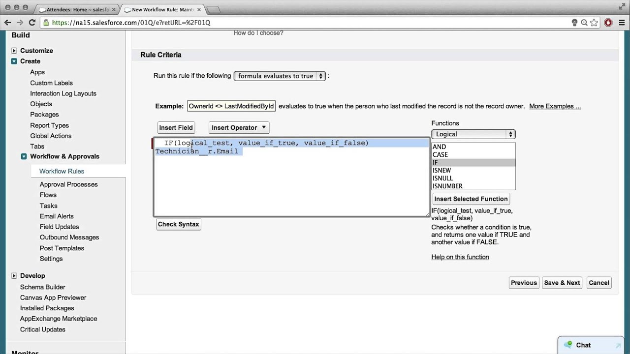Go back using browser back arrow
Image resolution: width=630 pixels, height=354 pixels.
[x=8, y=22]
